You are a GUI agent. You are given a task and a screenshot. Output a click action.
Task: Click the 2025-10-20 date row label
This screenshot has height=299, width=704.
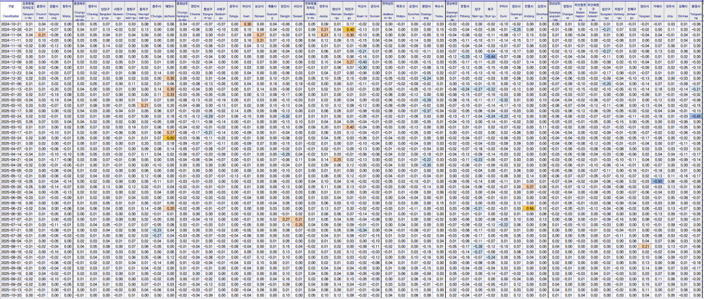[10, 296]
